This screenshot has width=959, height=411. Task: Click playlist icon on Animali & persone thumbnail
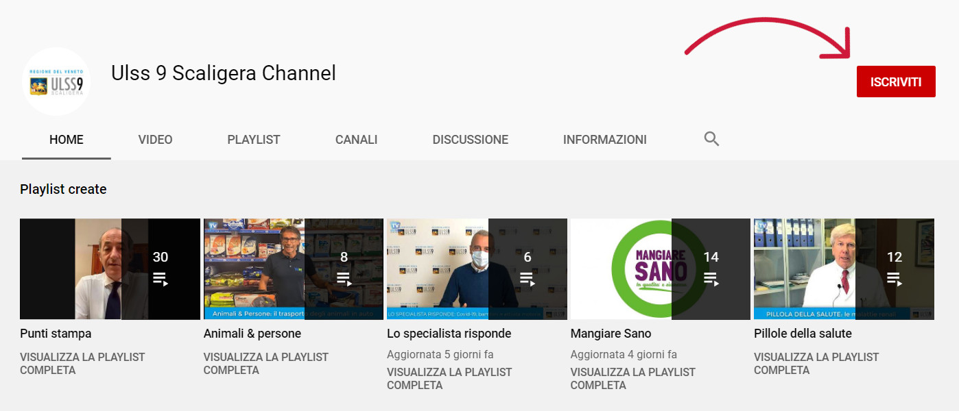344,279
